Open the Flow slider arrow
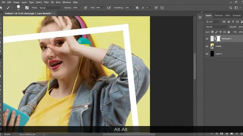Screen dimensions: 243x136 (104, 8)
